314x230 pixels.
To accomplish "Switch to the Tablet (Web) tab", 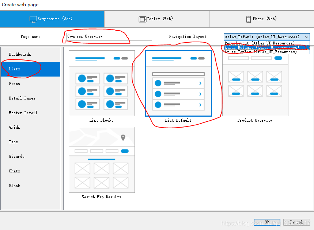I will coord(156,19).
